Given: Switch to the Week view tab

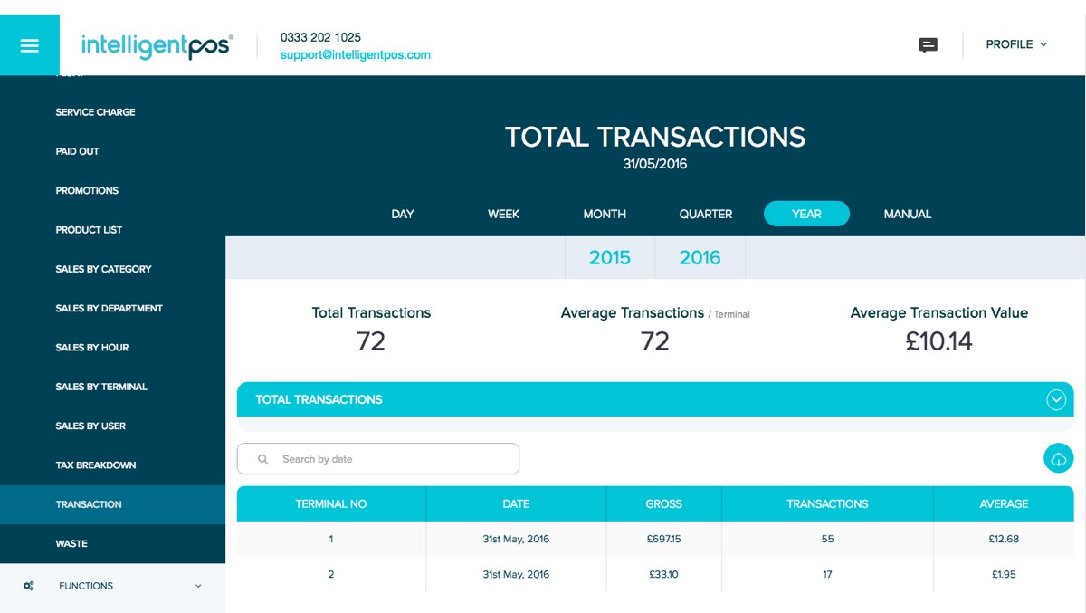Looking at the screenshot, I should [503, 214].
